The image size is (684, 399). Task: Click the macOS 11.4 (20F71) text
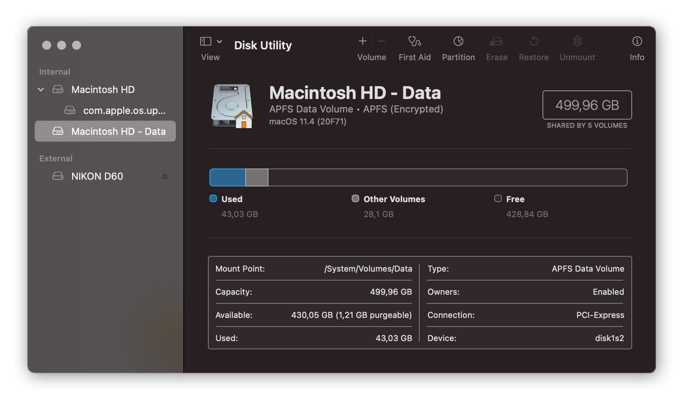pos(308,121)
